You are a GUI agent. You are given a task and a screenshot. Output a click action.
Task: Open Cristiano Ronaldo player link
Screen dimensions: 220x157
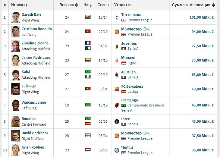pos(37,29)
